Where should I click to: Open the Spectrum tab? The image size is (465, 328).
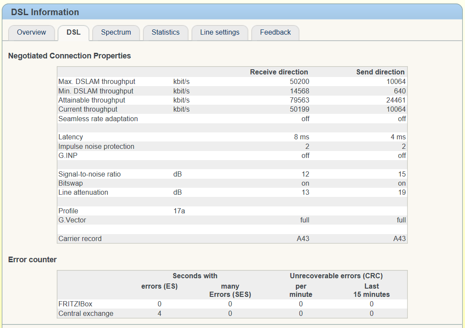[x=116, y=32]
